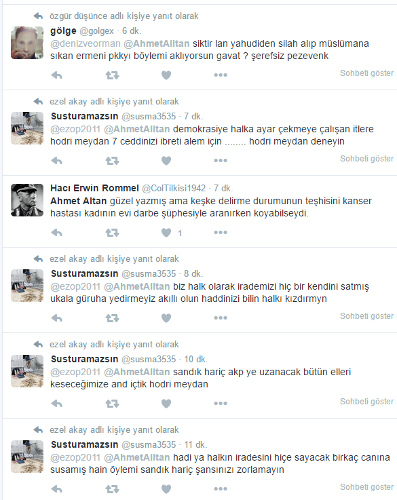Open more options on 11 dk. tweet

[221, 489]
